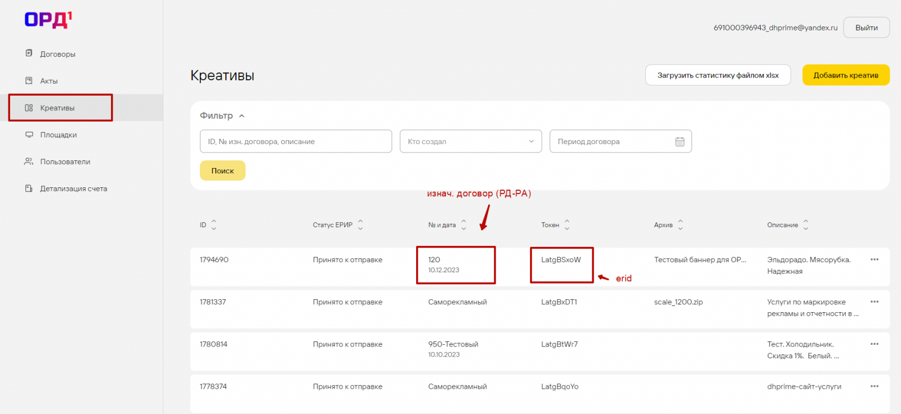Open three-dot menu for creative 1781337
The height and width of the screenshot is (414, 901).
click(874, 301)
